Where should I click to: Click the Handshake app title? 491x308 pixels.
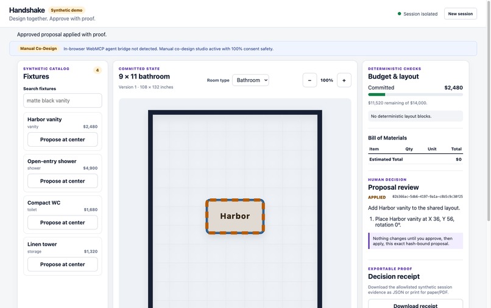click(x=27, y=10)
